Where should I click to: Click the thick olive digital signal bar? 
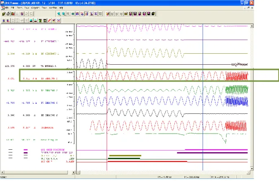point(125,156)
